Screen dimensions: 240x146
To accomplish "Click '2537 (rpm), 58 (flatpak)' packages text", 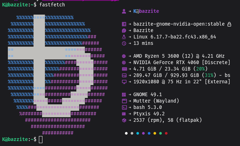I will [168, 120].
